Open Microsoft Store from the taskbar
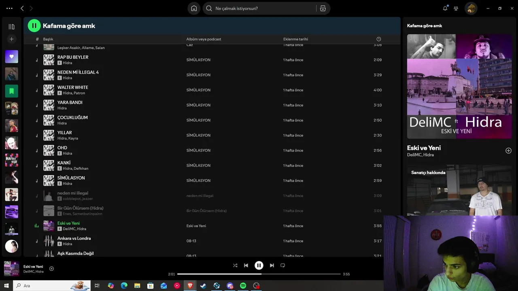 click(151, 286)
